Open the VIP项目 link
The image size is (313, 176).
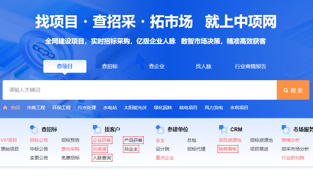(x=9, y=140)
